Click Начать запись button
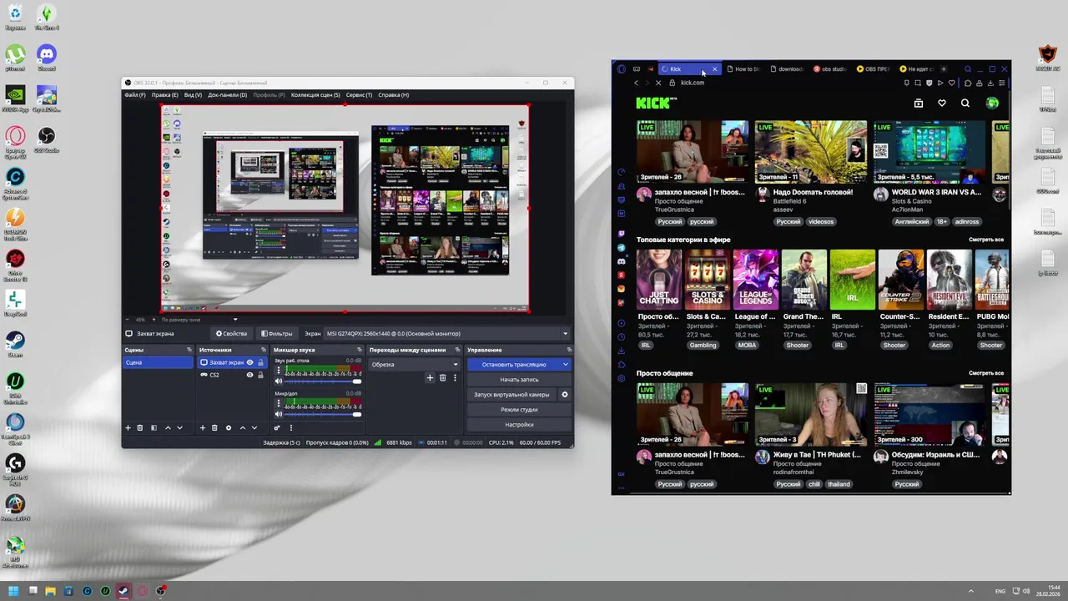The height and width of the screenshot is (601, 1068). coord(519,380)
